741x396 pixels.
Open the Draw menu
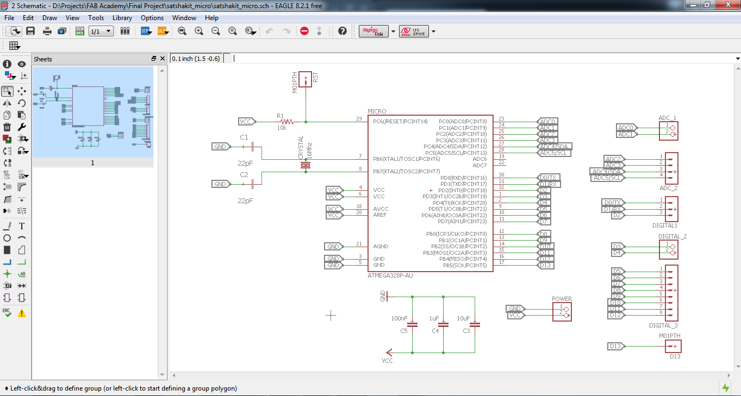click(49, 18)
